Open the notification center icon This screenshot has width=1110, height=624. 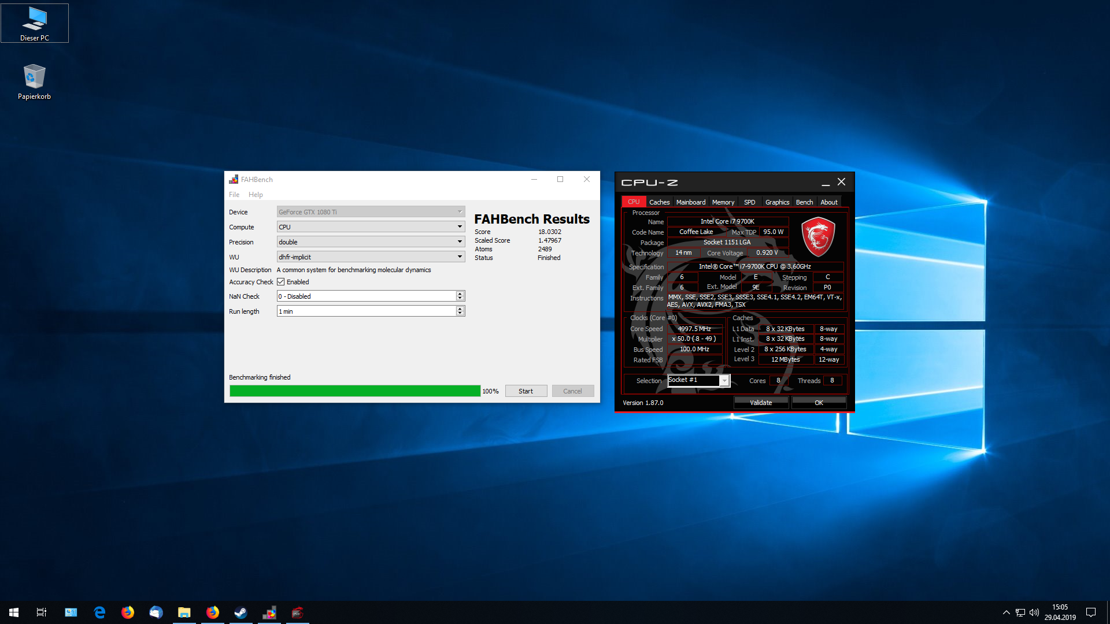coord(1091,612)
